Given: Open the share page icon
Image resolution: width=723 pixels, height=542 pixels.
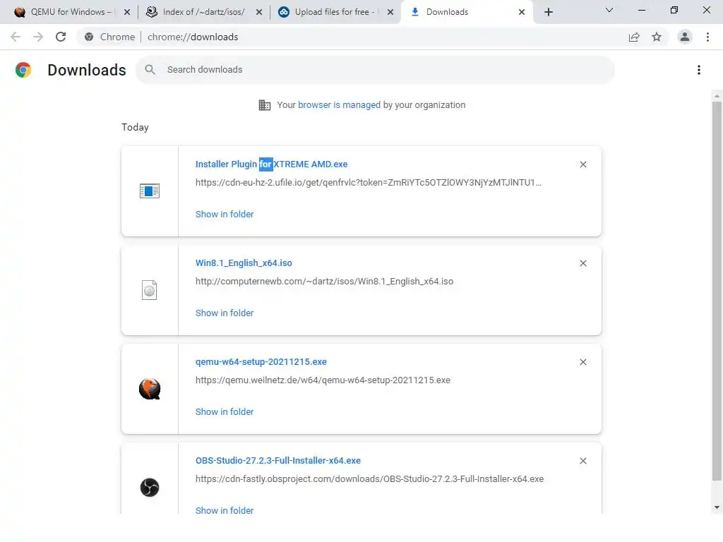Looking at the screenshot, I should (634, 37).
